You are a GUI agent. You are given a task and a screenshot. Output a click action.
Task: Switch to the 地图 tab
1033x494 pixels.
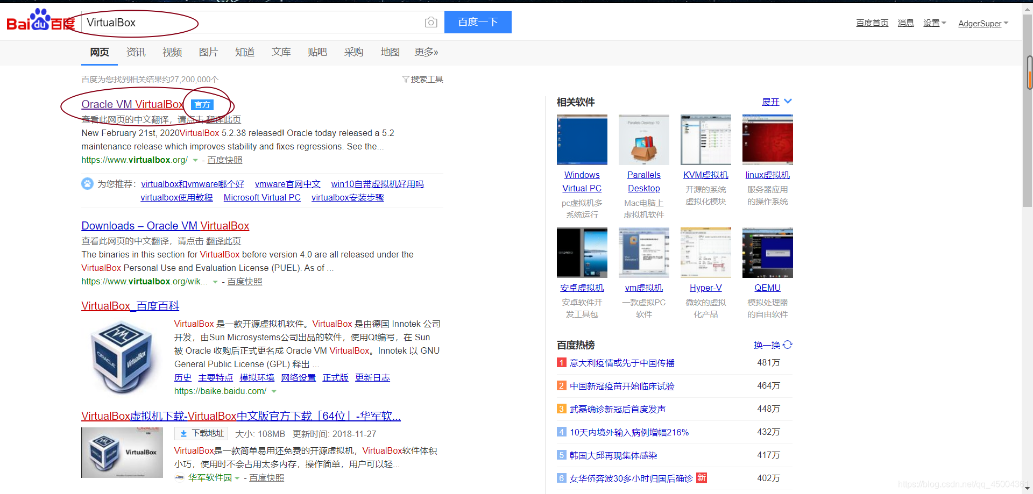click(390, 52)
